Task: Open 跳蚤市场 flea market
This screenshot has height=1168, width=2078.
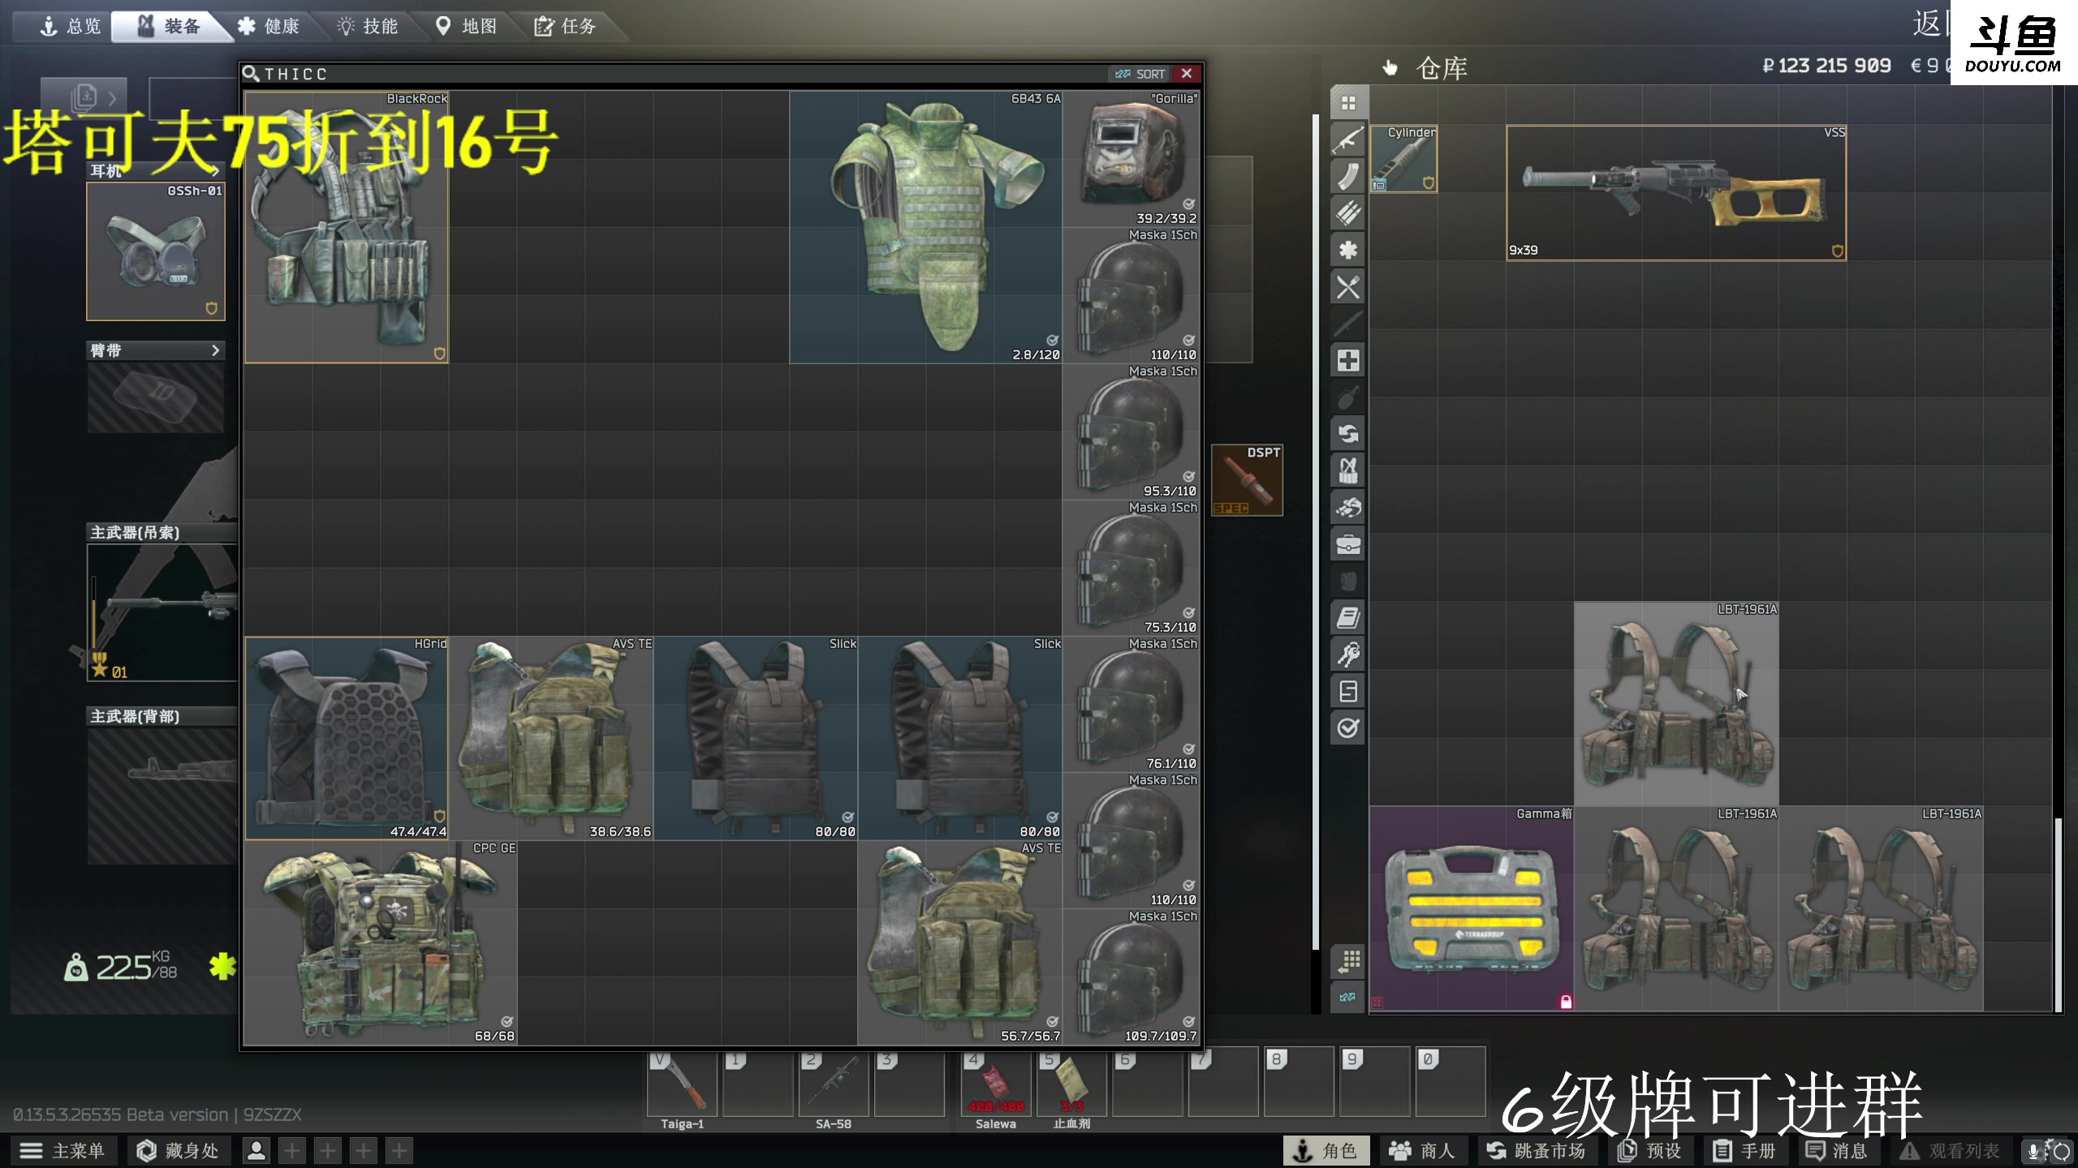Action: coord(1537,1150)
